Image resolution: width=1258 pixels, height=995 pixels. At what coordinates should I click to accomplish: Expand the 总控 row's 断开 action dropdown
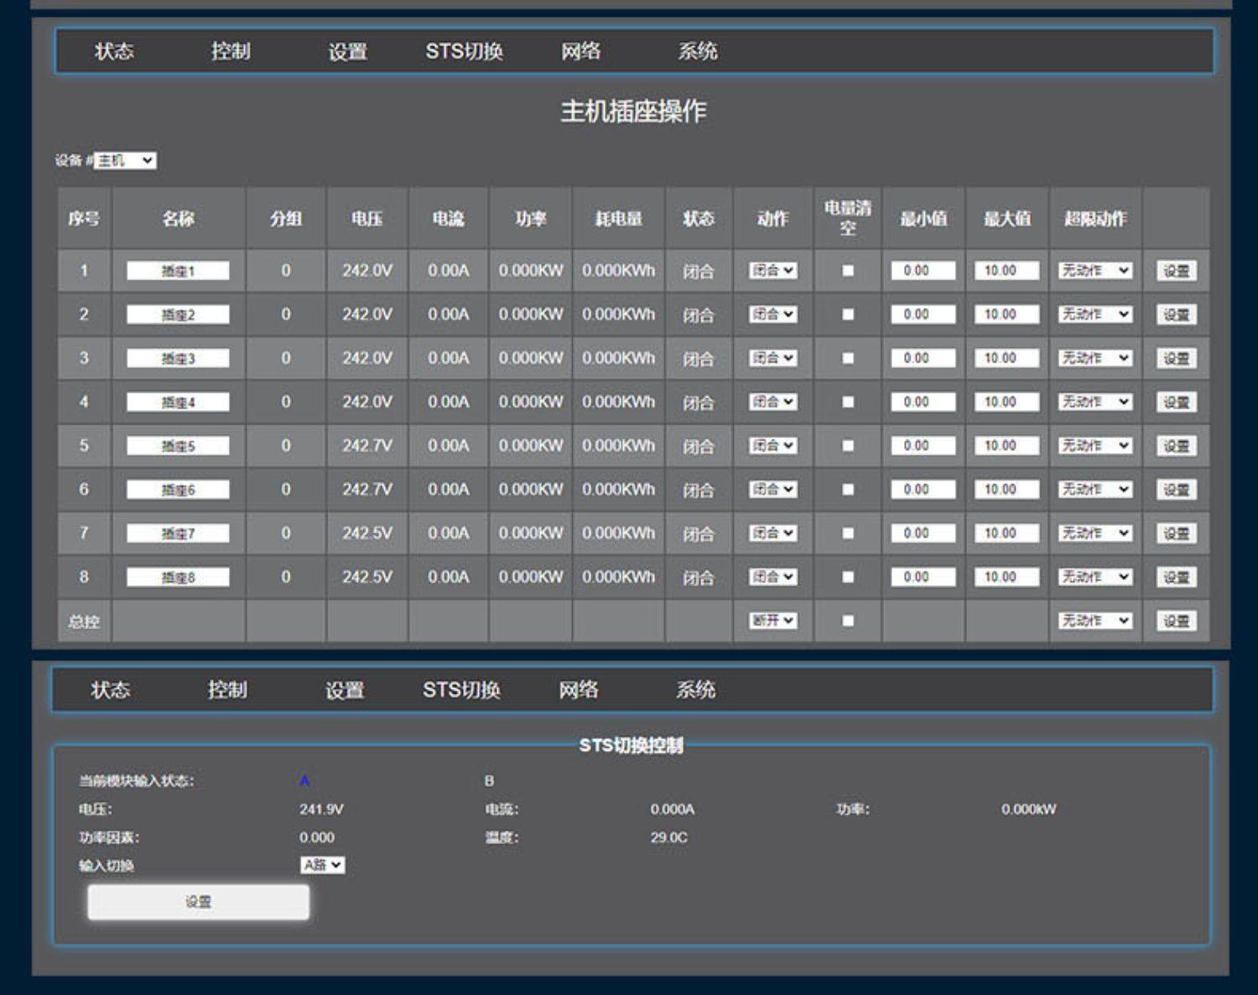772,621
